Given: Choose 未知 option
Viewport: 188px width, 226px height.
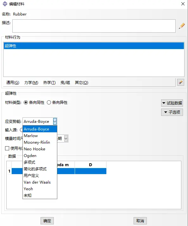Looking at the screenshot, I should pyautogui.click(x=40, y=195).
